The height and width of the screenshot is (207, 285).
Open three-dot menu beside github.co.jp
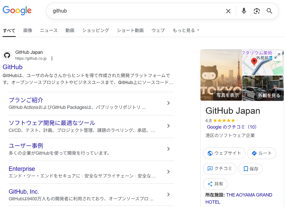coord(52,58)
